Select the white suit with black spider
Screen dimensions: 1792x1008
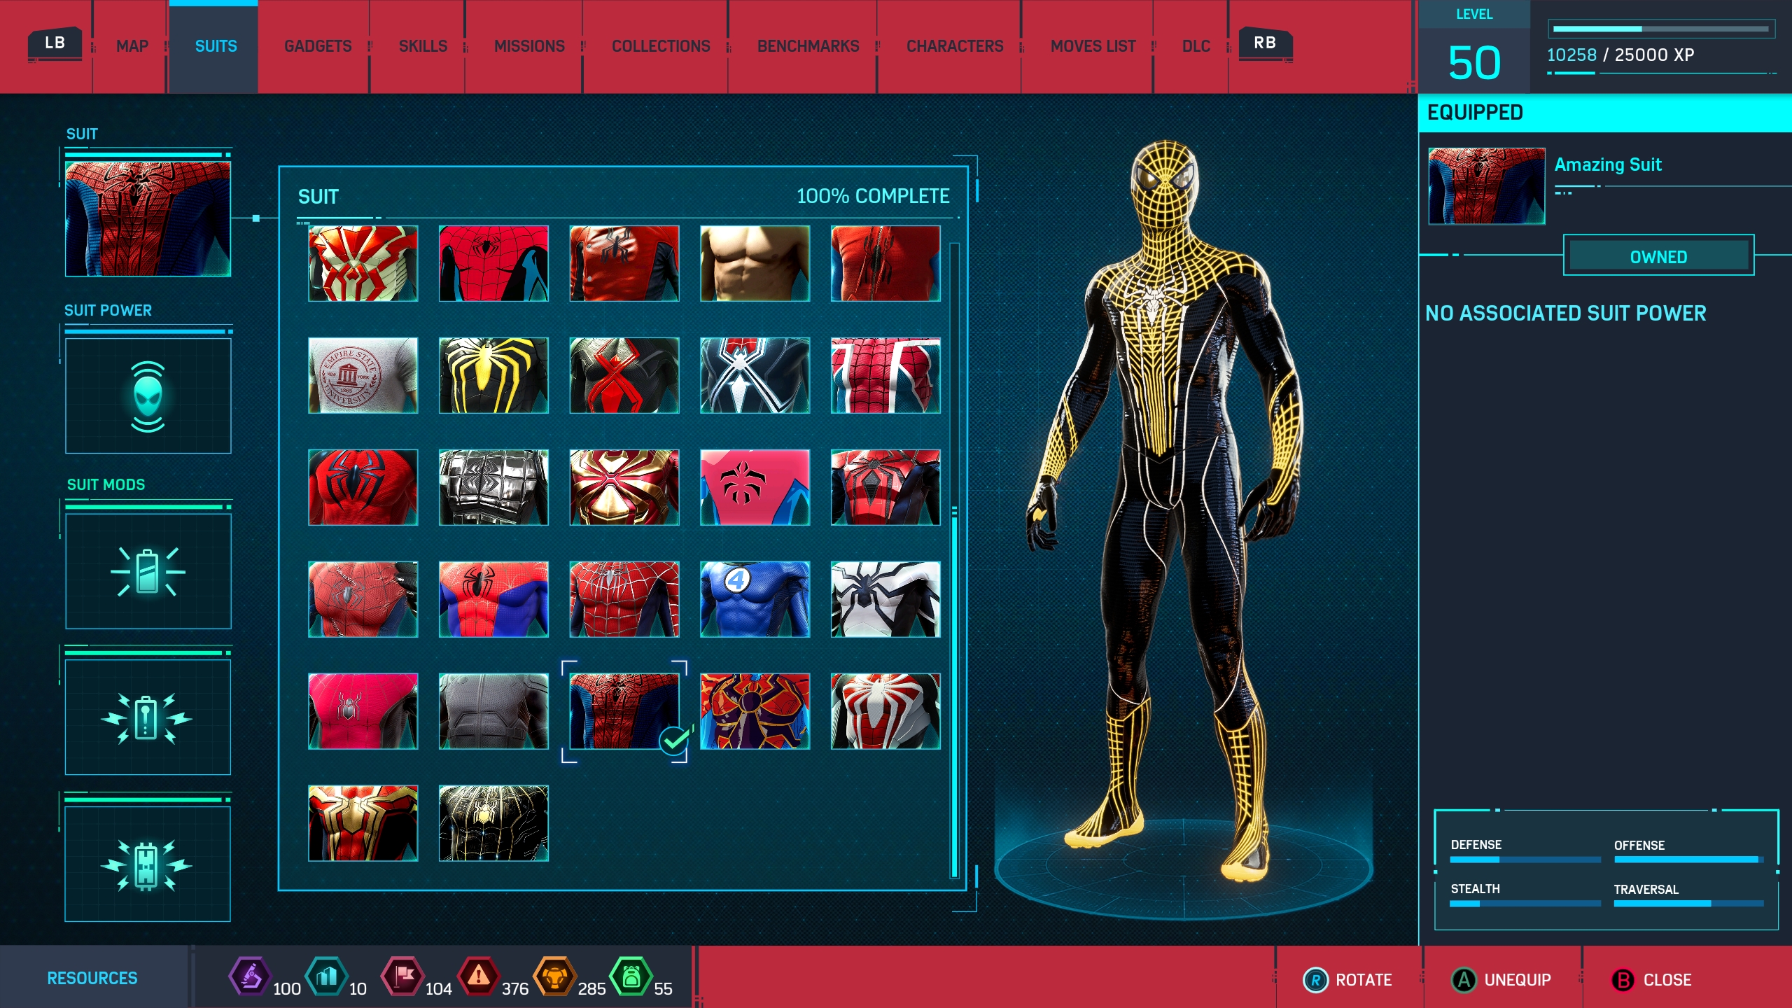885,599
